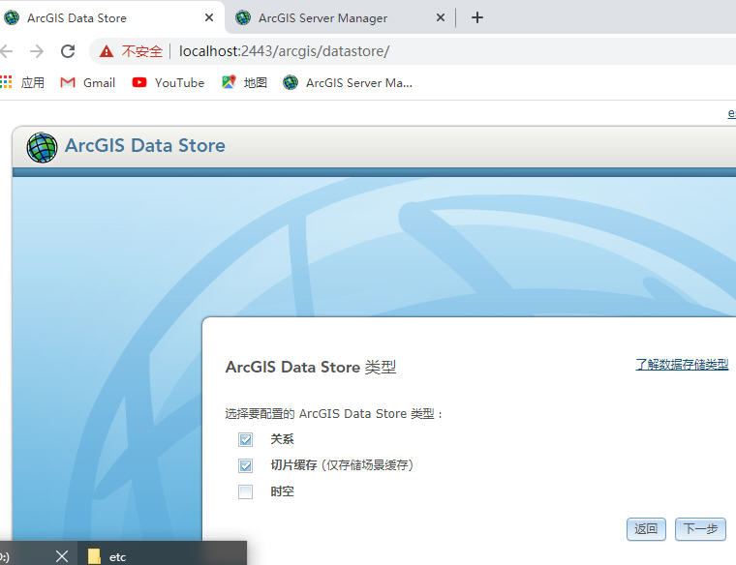Click the partially visible link at top right

pyautogui.click(x=732, y=113)
